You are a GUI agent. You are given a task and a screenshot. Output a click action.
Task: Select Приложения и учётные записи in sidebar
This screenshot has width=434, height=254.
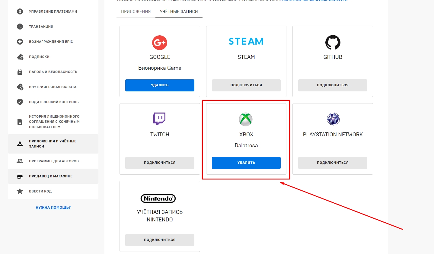click(x=53, y=144)
